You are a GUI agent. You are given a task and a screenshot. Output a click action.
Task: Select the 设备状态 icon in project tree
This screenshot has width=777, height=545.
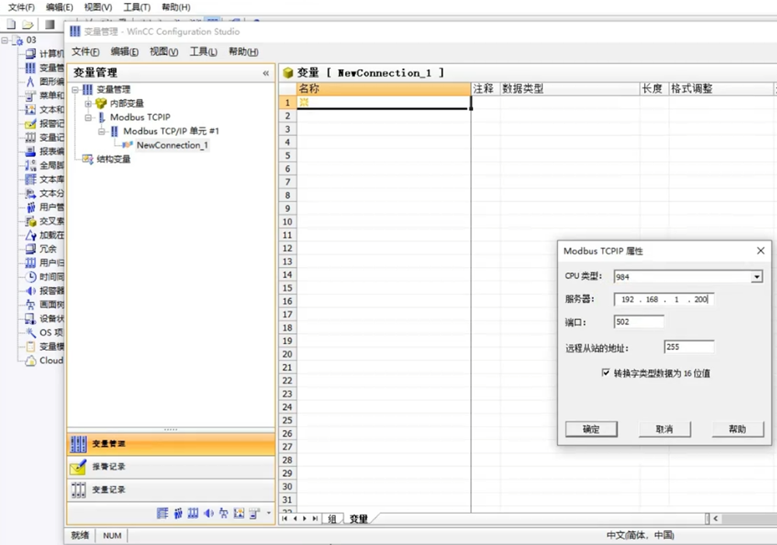[31, 318]
